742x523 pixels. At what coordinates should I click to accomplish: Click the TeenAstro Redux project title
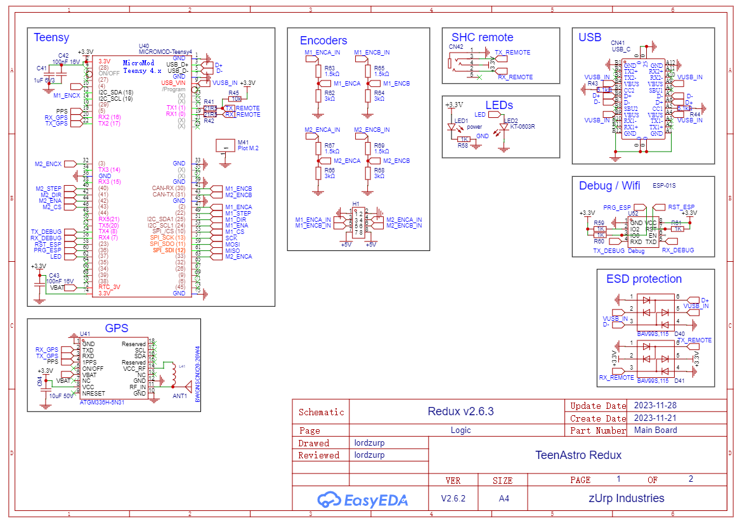[578, 455]
